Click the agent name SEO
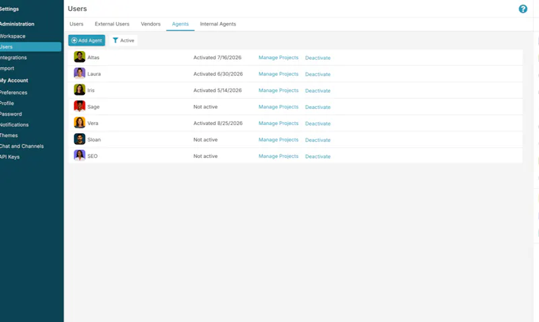539x322 pixels. click(x=92, y=157)
